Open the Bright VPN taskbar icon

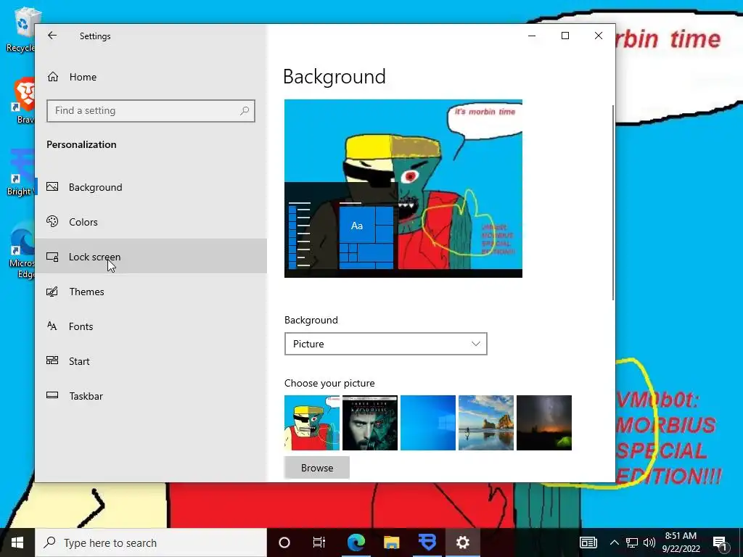pos(427,542)
